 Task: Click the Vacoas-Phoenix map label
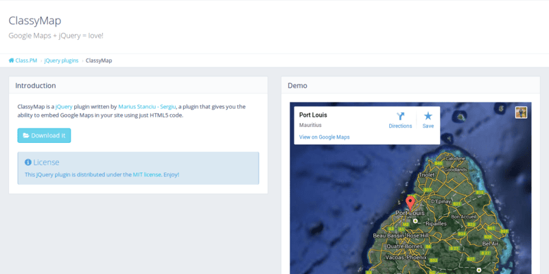tap(406, 258)
